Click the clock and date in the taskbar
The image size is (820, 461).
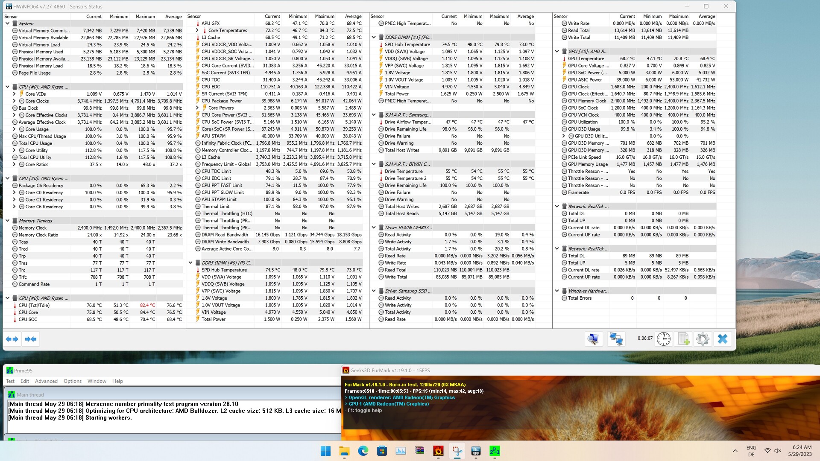point(800,451)
